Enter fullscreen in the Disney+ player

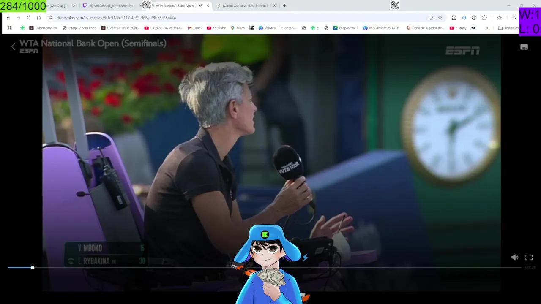tap(529, 257)
